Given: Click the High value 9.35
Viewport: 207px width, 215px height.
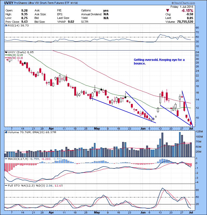Looking at the screenshot, I should (24, 14).
